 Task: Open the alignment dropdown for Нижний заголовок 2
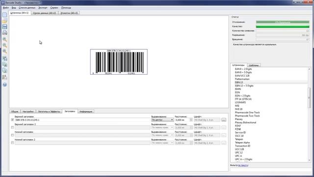[x=162, y=143]
